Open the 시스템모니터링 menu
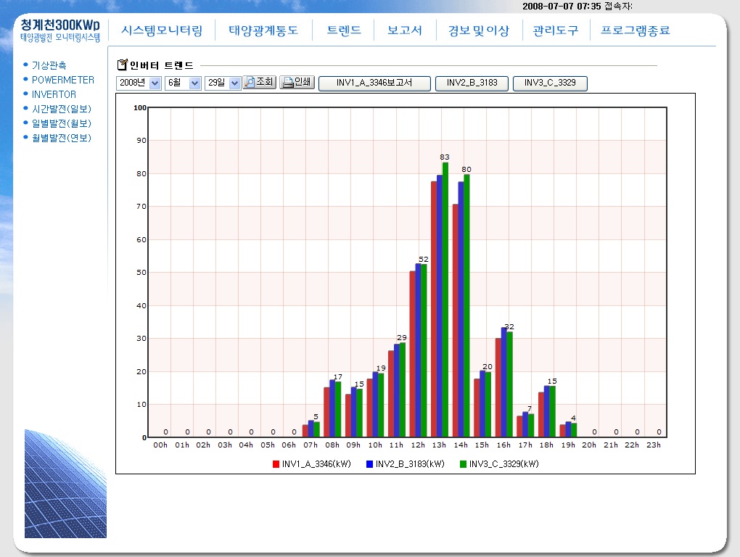This screenshot has height=557, width=740. (162, 30)
